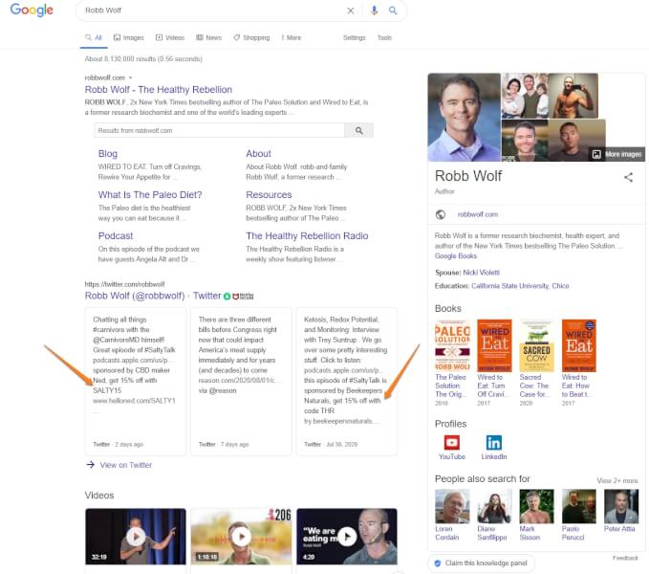
Task: Click the 'View 2+ more' link
Action: click(x=617, y=481)
